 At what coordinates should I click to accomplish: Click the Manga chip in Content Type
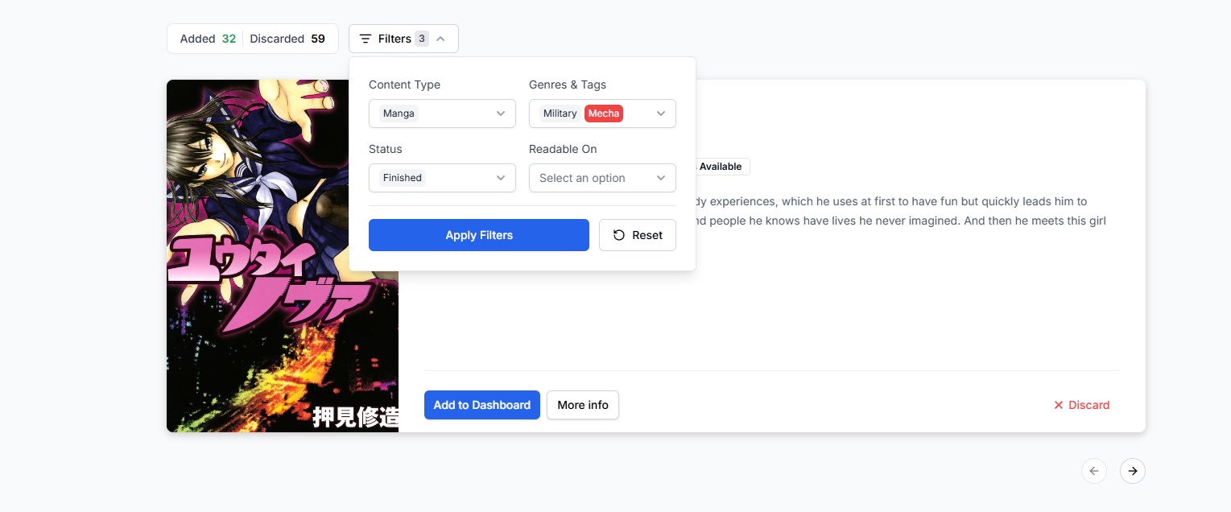click(399, 114)
